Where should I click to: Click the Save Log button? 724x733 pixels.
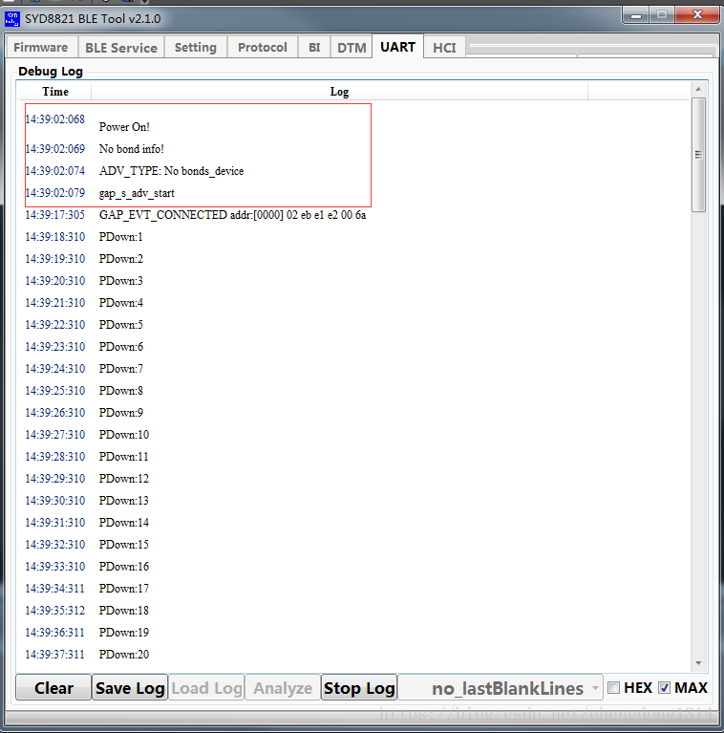click(130, 688)
